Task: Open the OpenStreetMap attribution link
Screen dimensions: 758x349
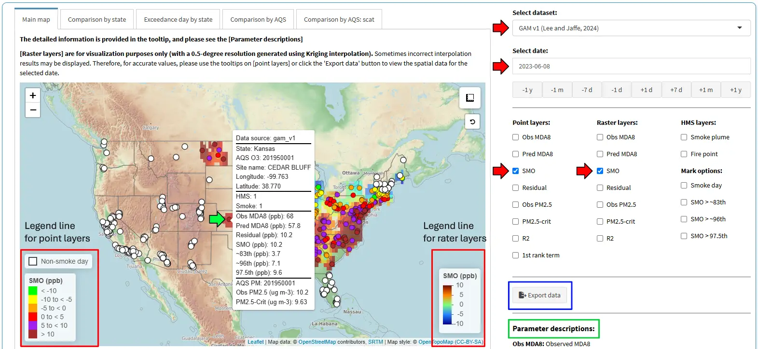Action: 317,342
